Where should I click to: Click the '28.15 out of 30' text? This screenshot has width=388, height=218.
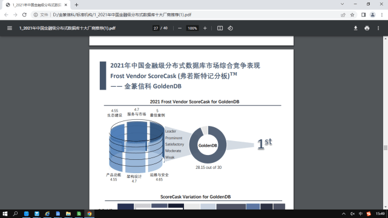(209, 168)
